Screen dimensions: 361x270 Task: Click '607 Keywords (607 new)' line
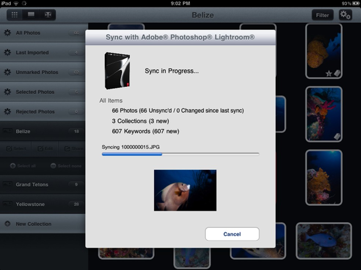pos(146,131)
